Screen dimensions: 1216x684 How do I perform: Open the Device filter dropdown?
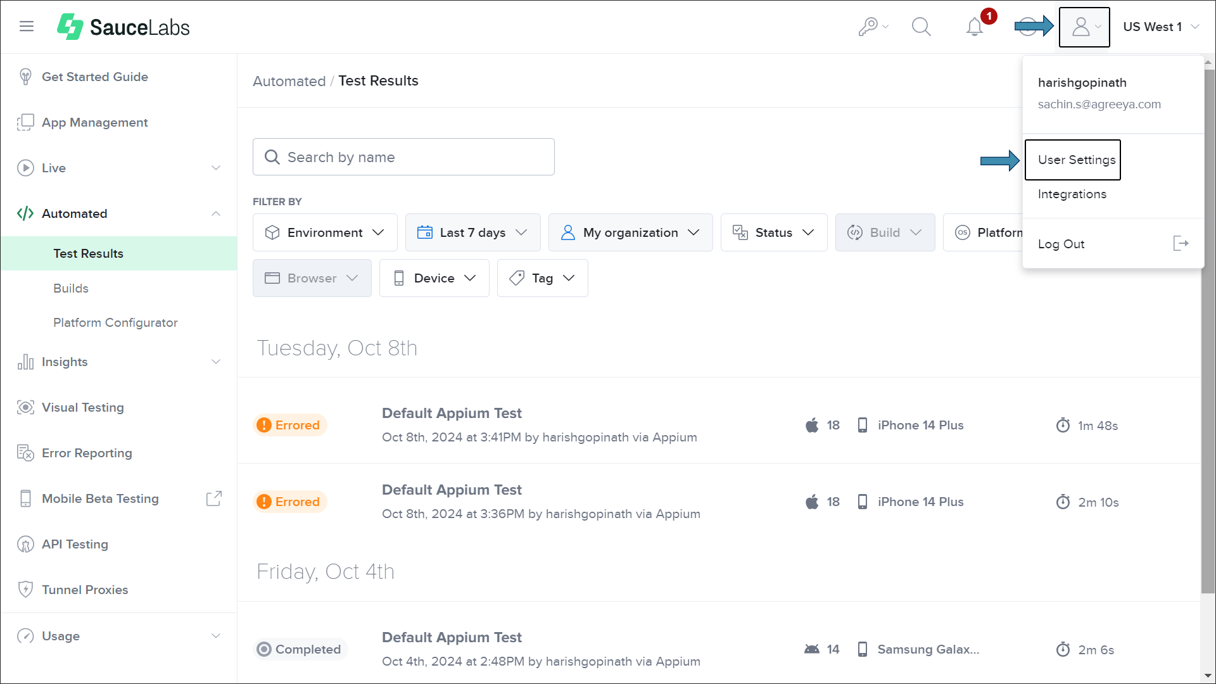click(x=434, y=278)
